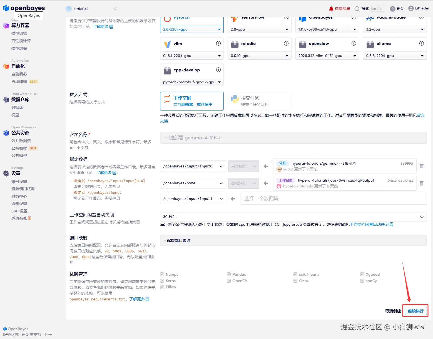Show info for the vllm image
433x339 pixels.
click(x=218, y=43)
